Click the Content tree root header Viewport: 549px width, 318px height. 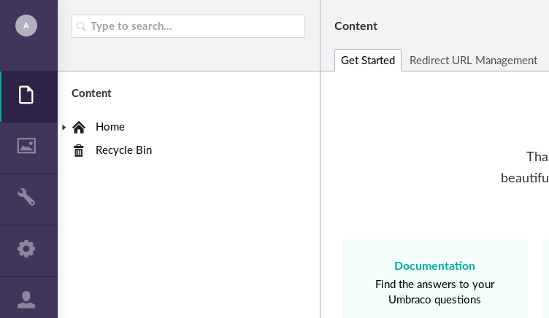click(x=91, y=93)
